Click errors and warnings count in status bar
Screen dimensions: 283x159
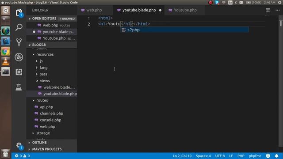point(23,156)
